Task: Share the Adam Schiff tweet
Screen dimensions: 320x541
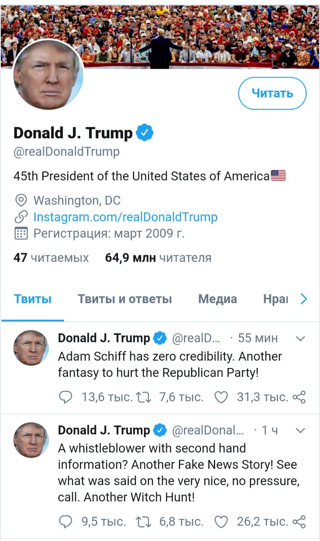Action: click(299, 397)
